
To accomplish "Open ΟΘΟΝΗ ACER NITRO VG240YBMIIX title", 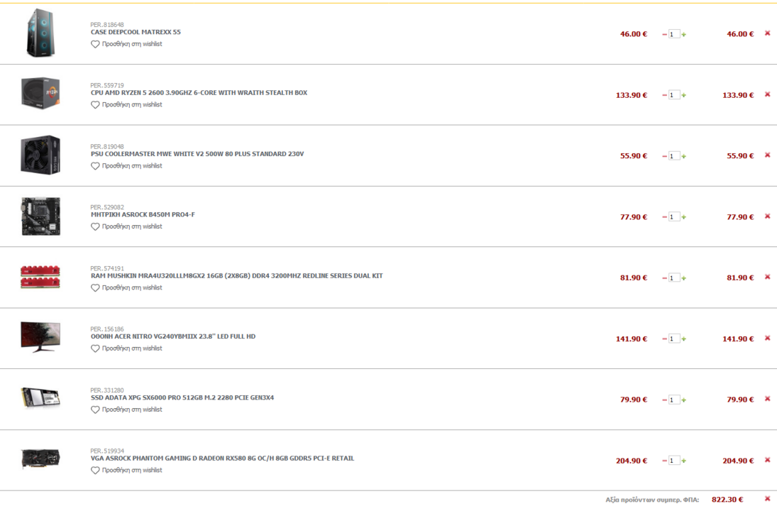I will pyautogui.click(x=173, y=336).
